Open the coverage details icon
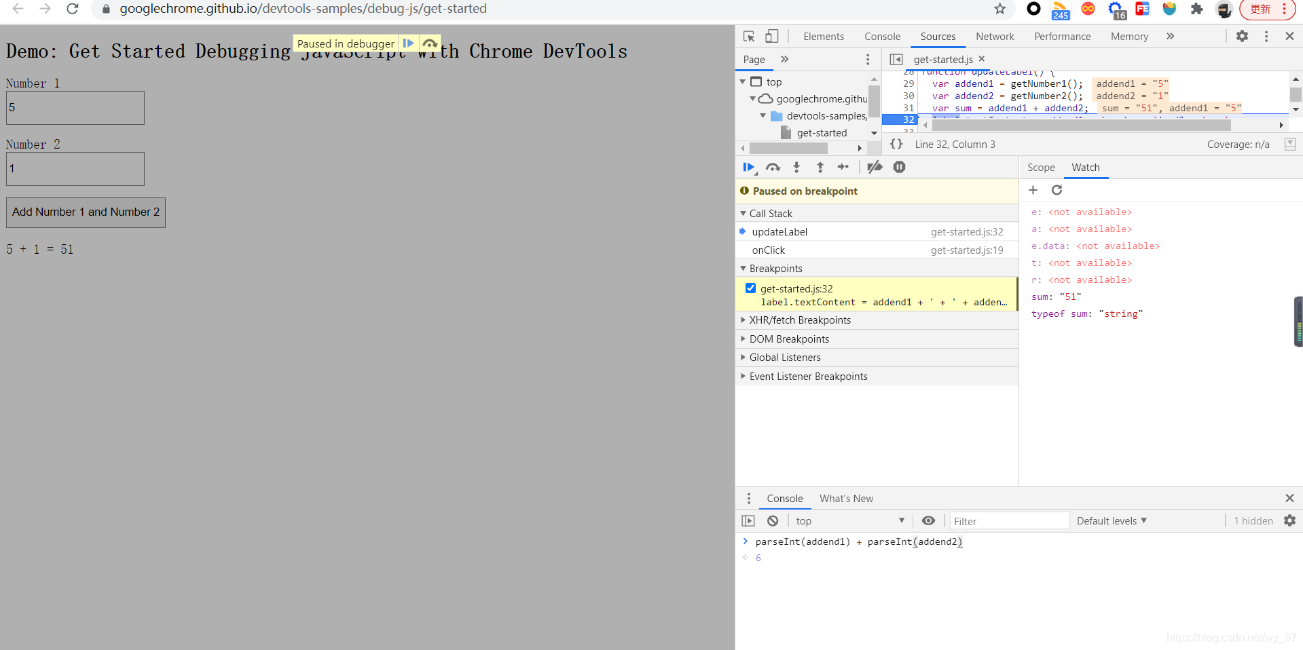Image resolution: width=1303 pixels, height=650 pixels. pos(1290,144)
